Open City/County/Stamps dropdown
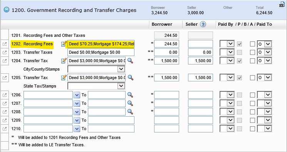This screenshot has height=152, width=287. coord(96,69)
